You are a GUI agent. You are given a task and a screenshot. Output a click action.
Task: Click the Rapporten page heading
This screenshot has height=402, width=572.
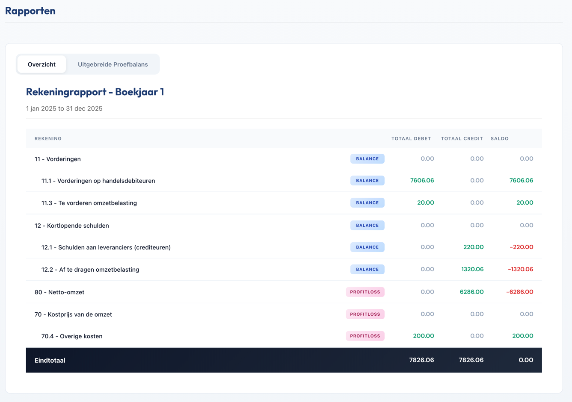(x=30, y=11)
